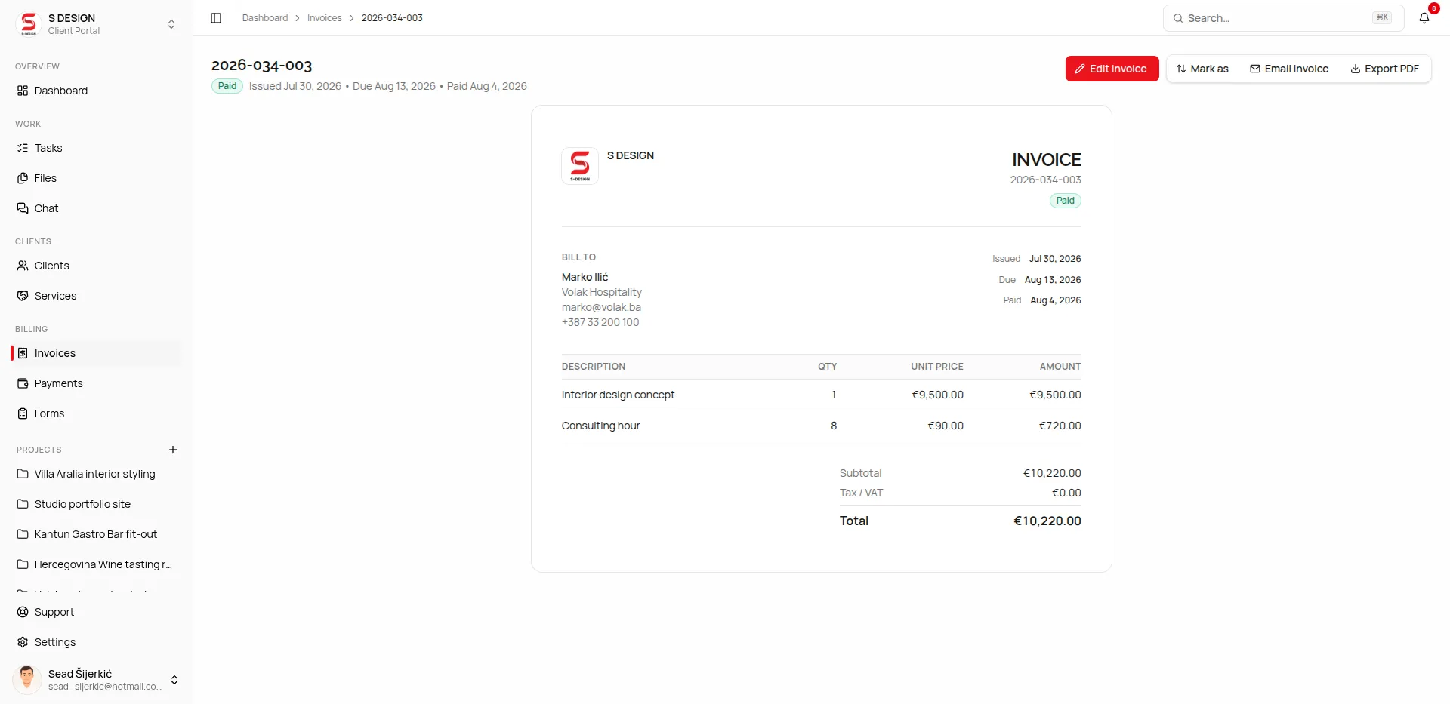Open the Mark as status dropdown
This screenshot has height=704, width=1450.
coord(1202,69)
